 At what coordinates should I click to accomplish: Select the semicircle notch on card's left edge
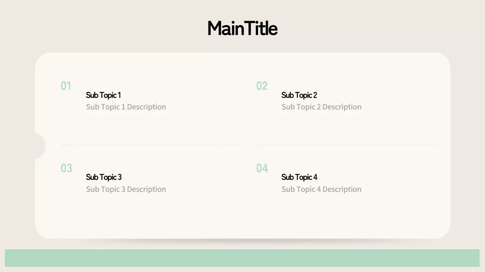[39, 146]
